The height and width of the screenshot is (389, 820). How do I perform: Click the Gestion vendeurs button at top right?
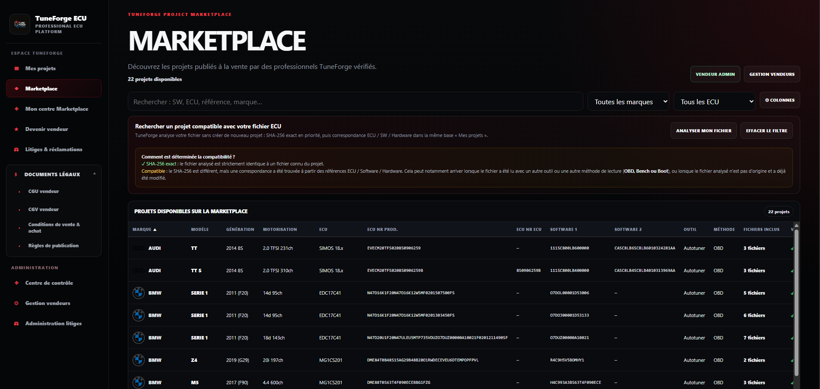772,74
